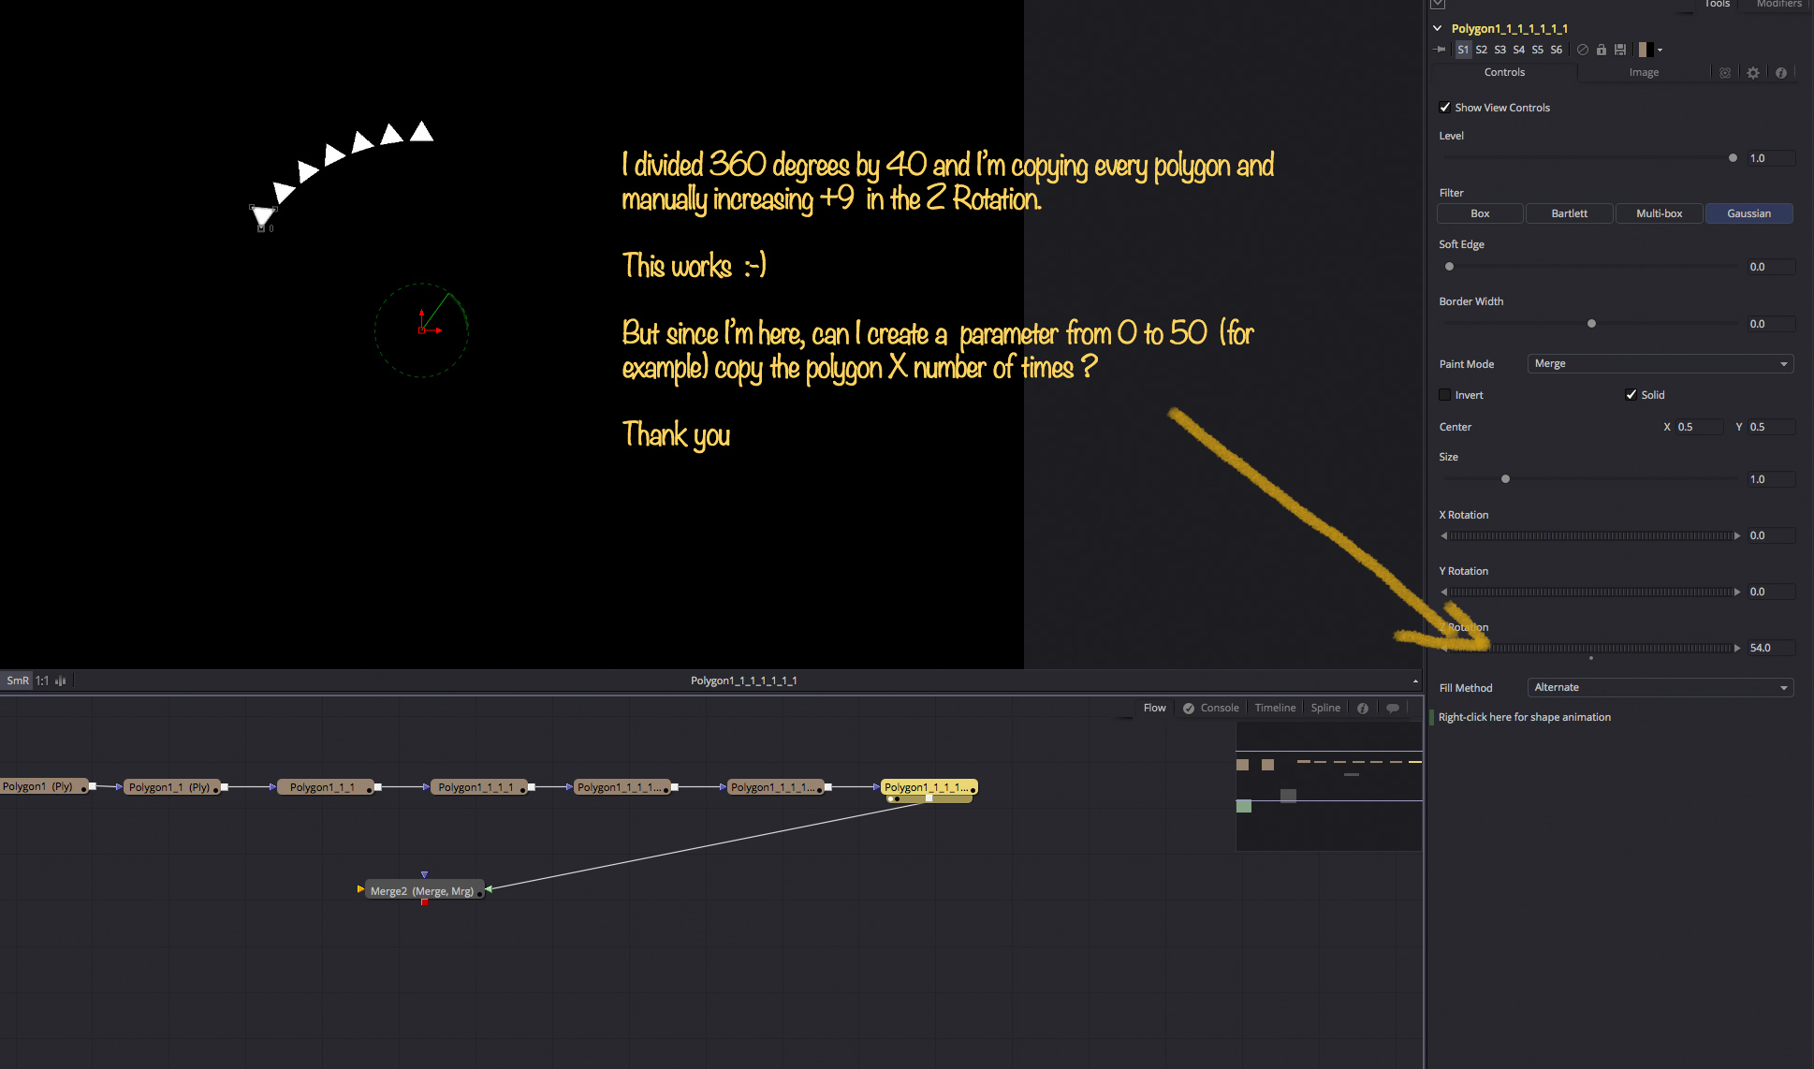
Task: Select settings slot S6
Action: [1557, 50]
